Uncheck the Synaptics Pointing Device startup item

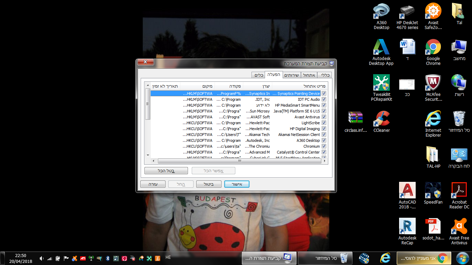(324, 94)
